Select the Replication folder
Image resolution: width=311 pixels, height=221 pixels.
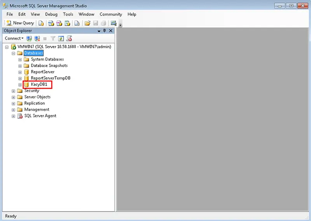click(35, 103)
